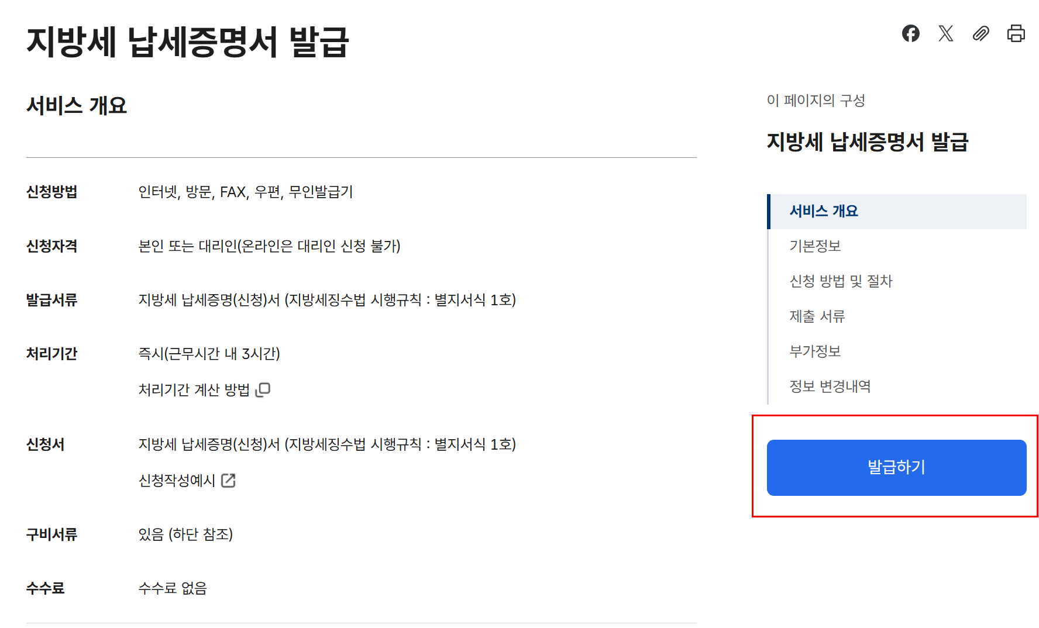Go to 정보 변경내역 section
This screenshot has width=1039, height=628.
(x=830, y=387)
